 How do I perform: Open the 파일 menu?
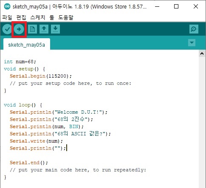[x=7, y=17]
